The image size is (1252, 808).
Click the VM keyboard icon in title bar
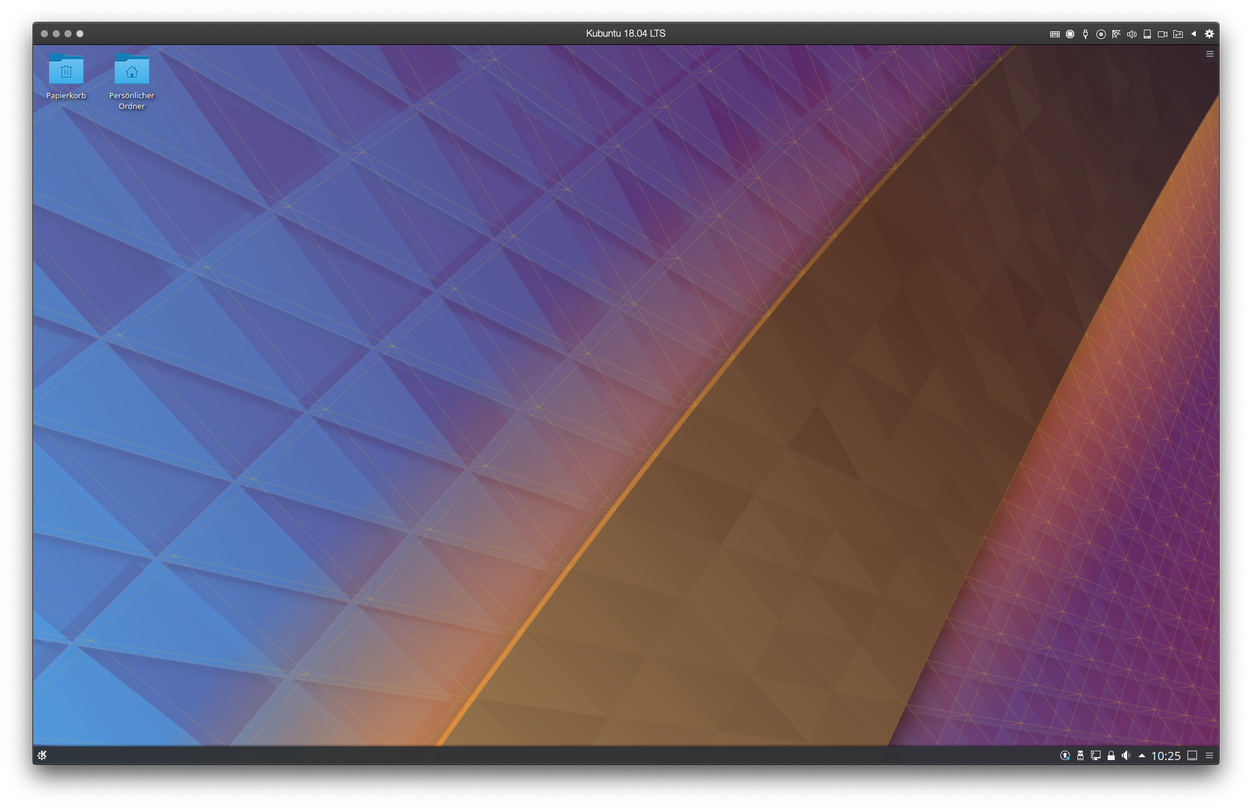tap(1054, 34)
